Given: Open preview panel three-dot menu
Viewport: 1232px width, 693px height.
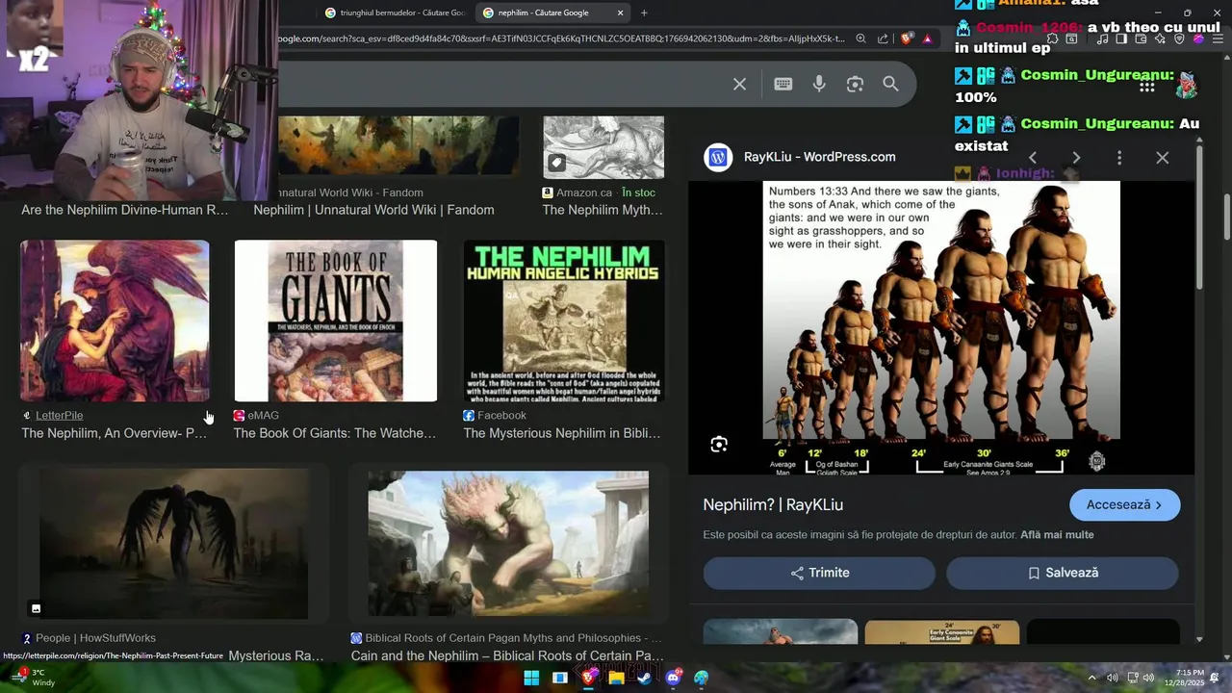Looking at the screenshot, I should (x=1119, y=158).
